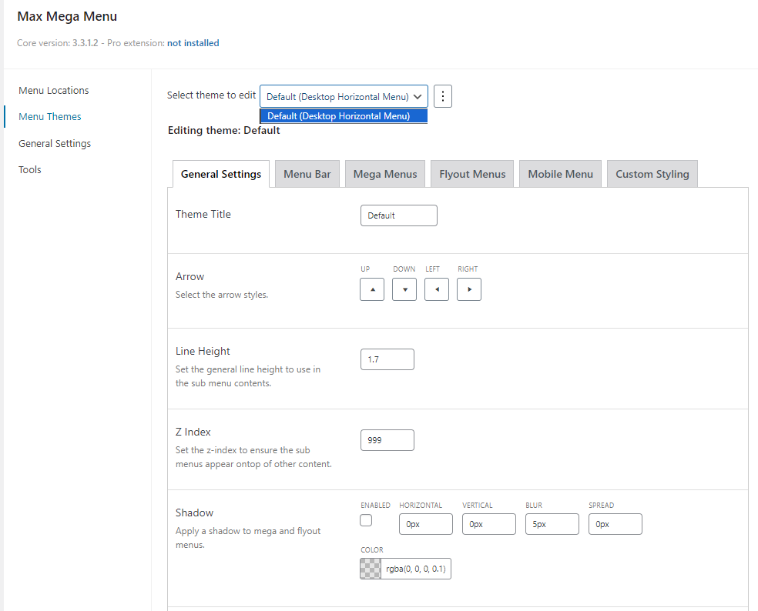758x611 pixels.
Task: Choose Default (Desktop Horizontal Menu) highlighted option
Action: (x=344, y=116)
